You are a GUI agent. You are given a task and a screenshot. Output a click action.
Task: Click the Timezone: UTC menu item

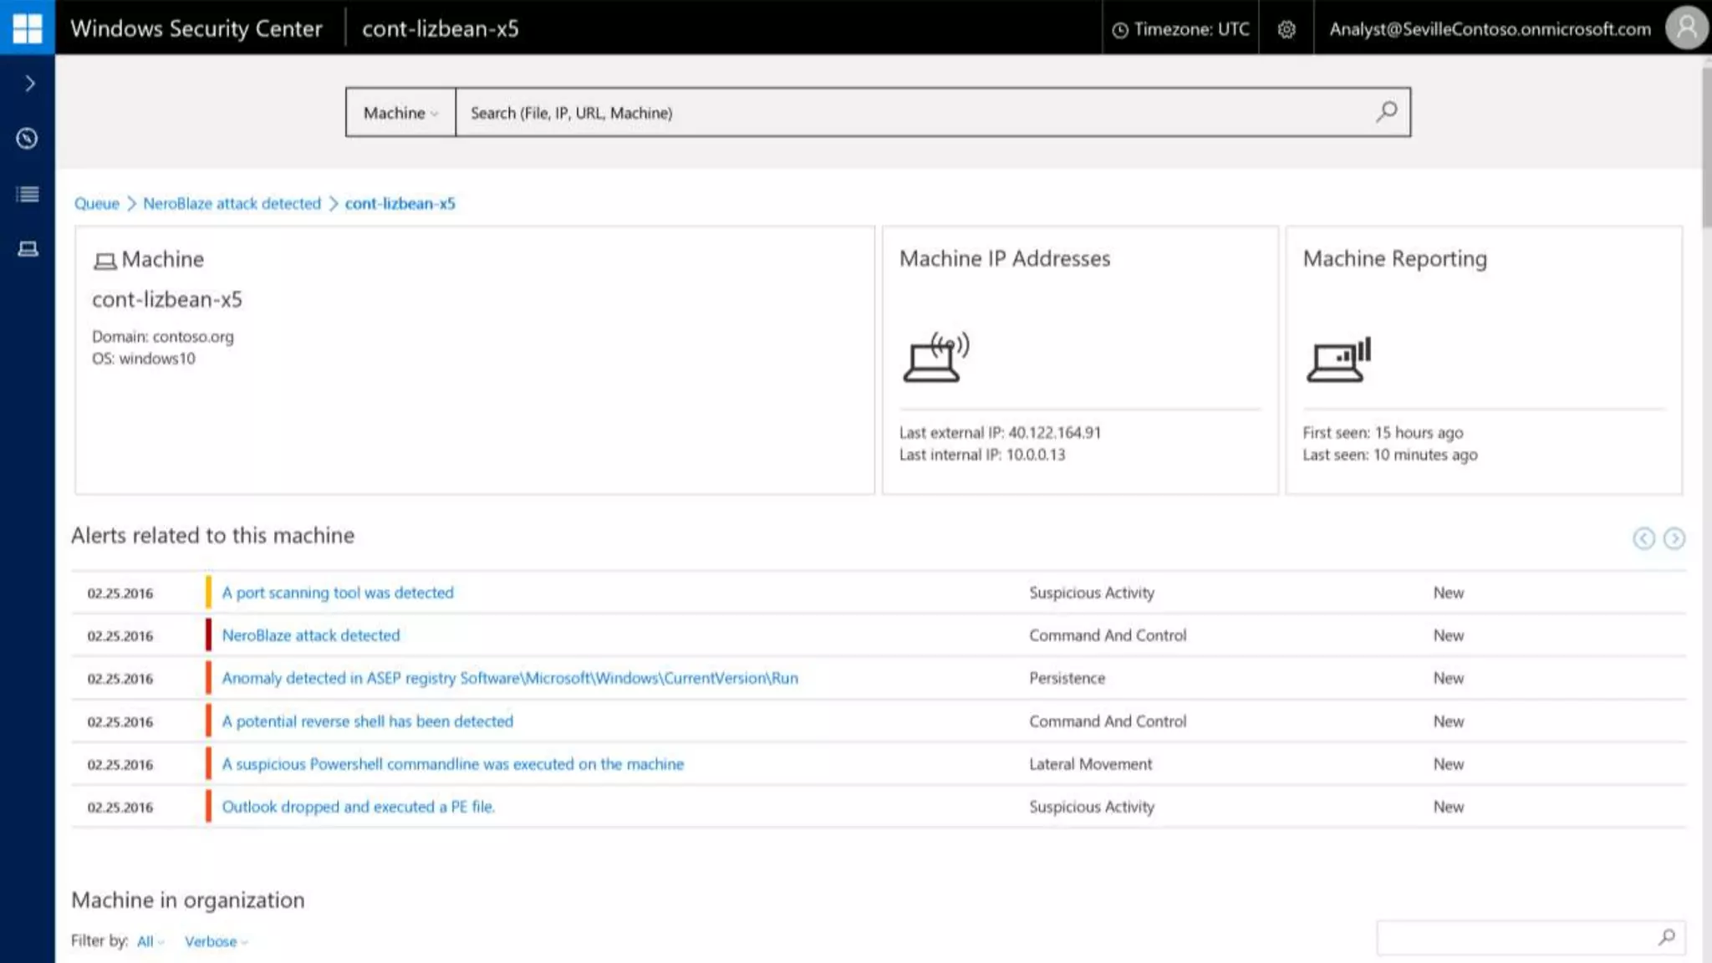pos(1180,29)
